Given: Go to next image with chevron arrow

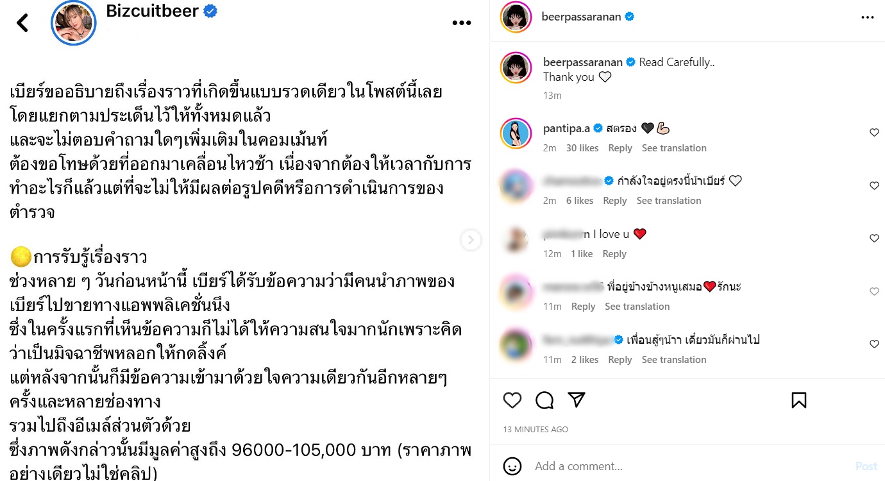Looking at the screenshot, I should [471, 240].
